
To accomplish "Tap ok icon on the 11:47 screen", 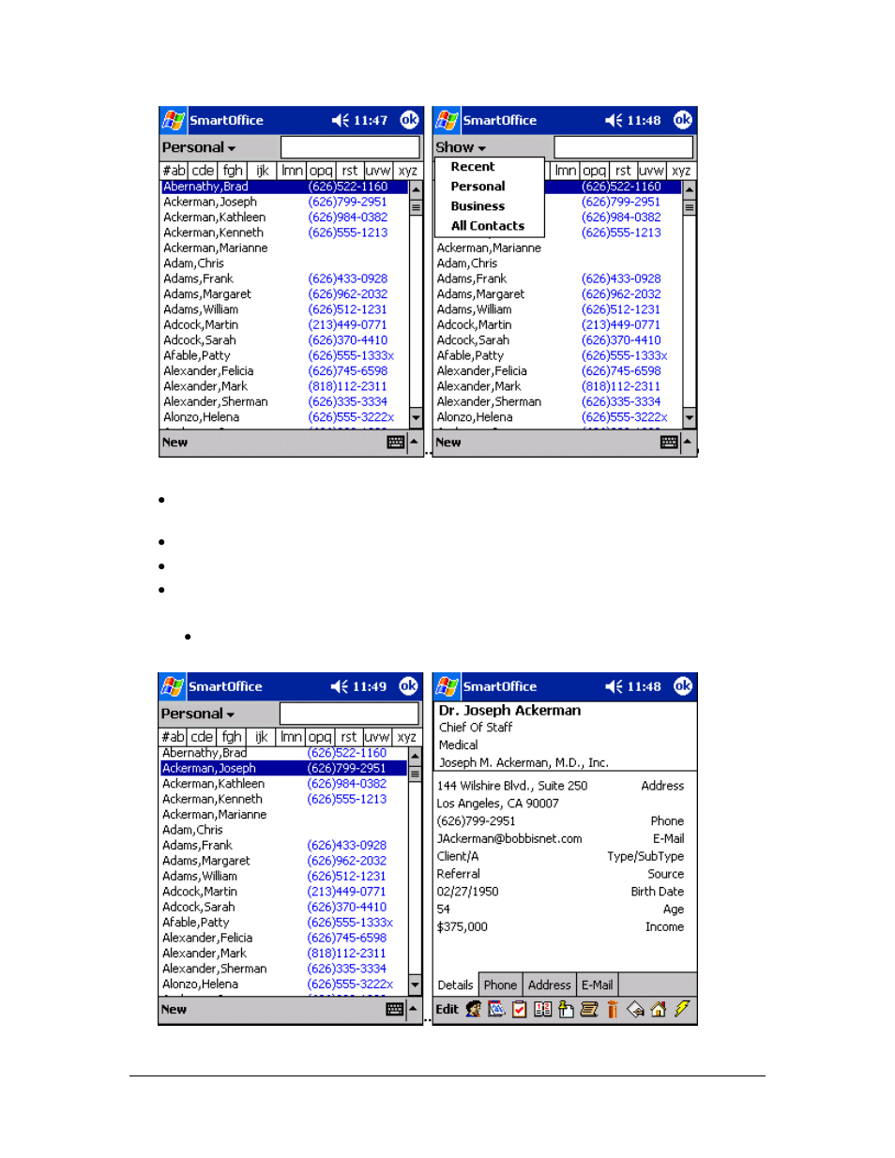I will (409, 119).
